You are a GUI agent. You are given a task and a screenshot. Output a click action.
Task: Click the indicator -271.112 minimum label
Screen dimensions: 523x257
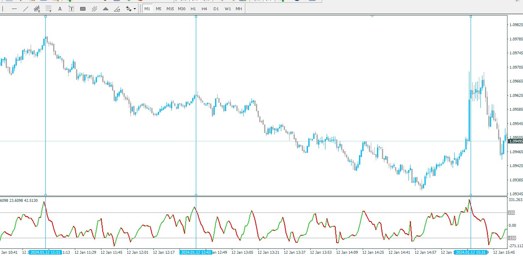tap(516, 246)
